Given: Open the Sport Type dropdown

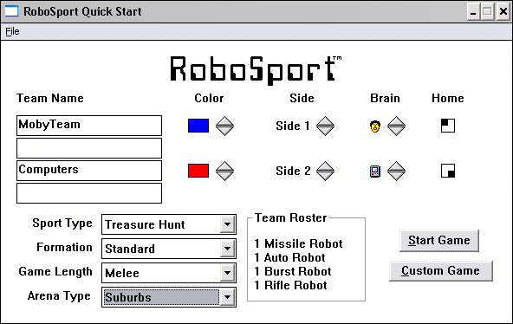Looking at the screenshot, I should (227, 224).
